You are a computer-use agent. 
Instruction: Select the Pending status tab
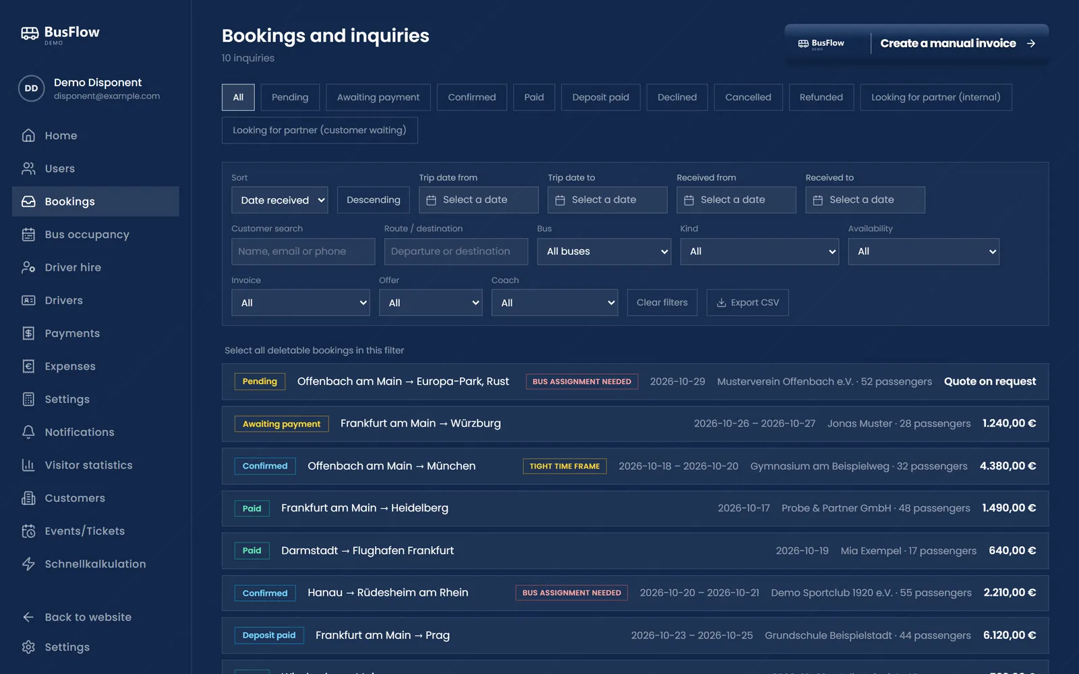click(x=290, y=97)
